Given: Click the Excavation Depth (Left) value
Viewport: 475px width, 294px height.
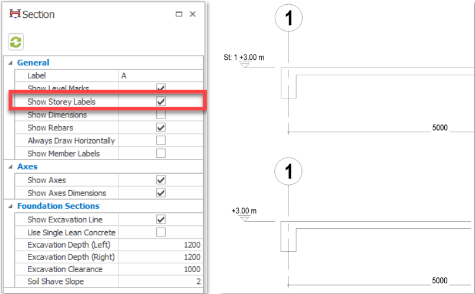Looking at the screenshot, I should pyautogui.click(x=160, y=245).
